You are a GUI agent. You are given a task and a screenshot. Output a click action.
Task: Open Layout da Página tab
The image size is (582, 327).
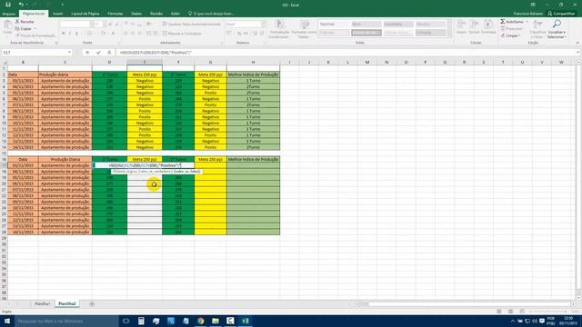(85, 14)
